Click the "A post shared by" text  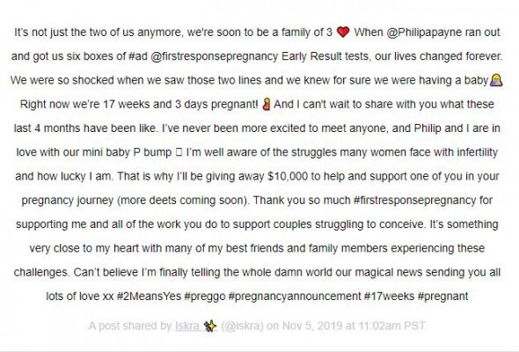click(130, 326)
